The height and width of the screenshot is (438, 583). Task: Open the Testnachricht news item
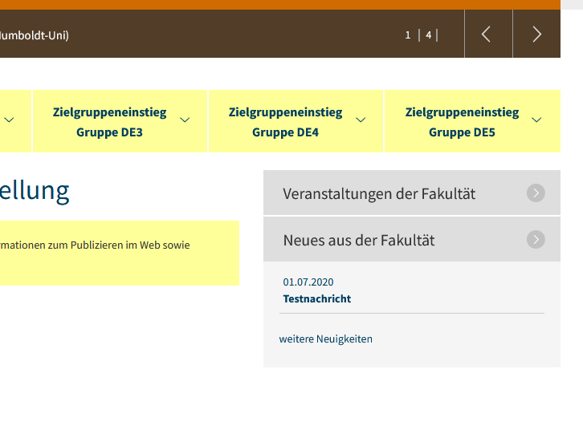click(x=317, y=299)
